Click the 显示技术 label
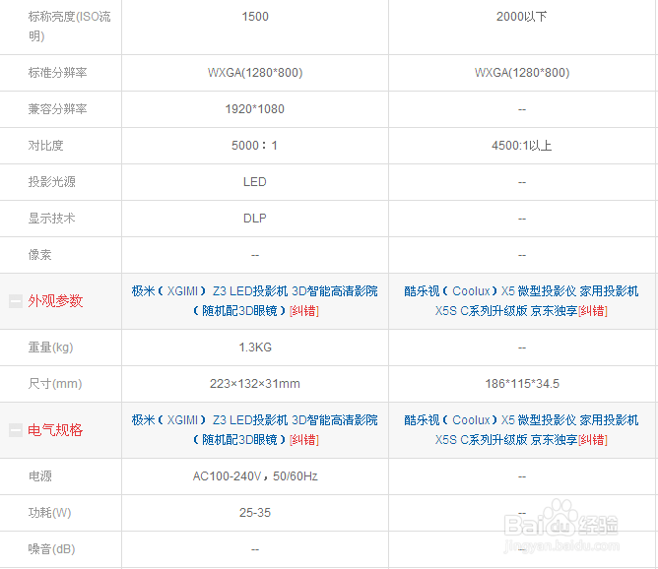 (x=51, y=219)
